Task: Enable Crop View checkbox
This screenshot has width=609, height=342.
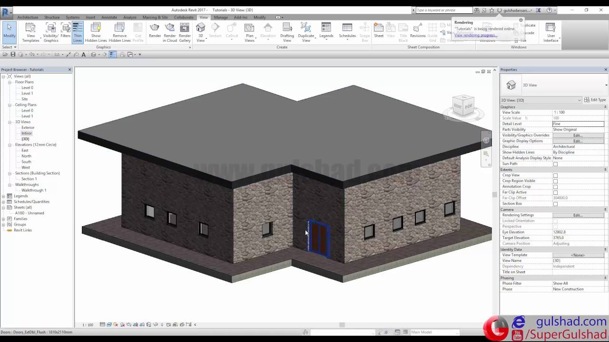Action: 555,175
